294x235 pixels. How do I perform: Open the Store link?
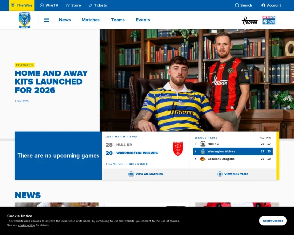pyautogui.click(x=73, y=5)
